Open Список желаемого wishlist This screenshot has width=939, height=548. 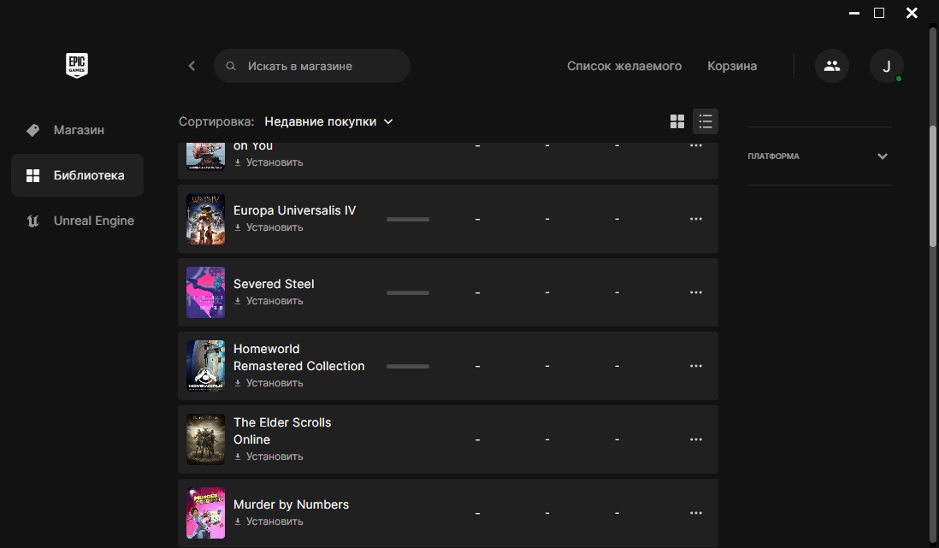[624, 66]
